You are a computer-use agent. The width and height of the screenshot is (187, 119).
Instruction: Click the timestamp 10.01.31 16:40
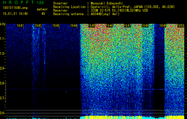(x=15, y=14)
